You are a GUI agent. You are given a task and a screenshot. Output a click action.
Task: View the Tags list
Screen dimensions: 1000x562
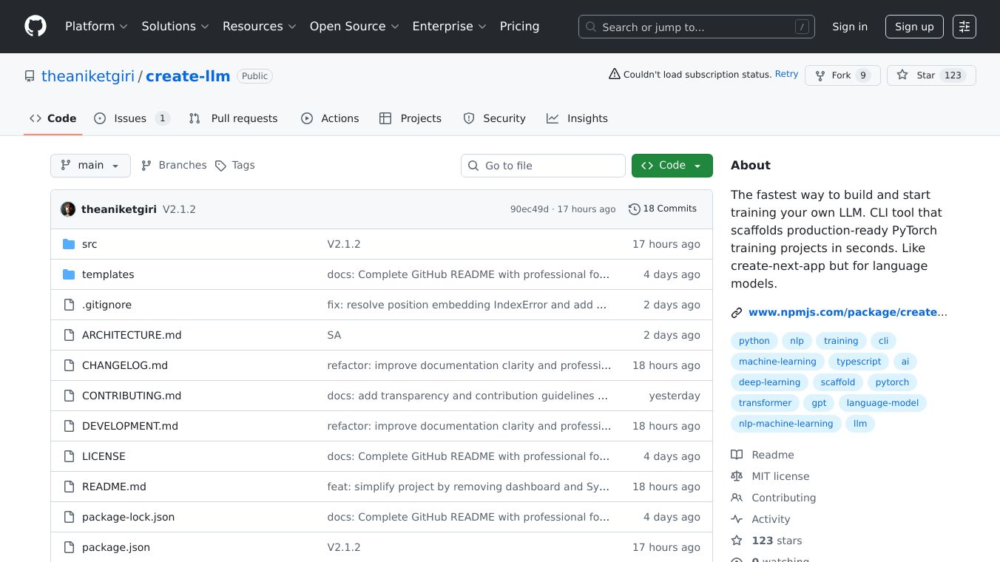pyautogui.click(x=234, y=166)
